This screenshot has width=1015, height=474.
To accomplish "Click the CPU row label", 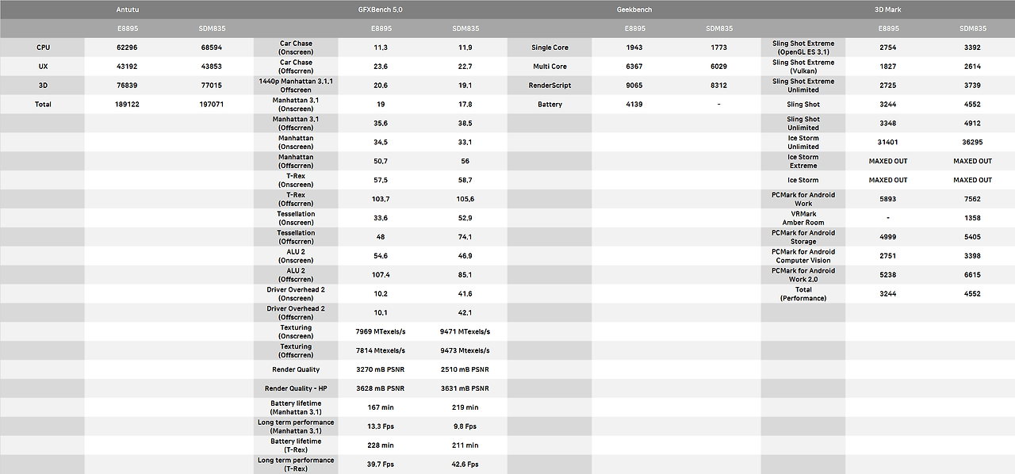I will click(x=43, y=48).
